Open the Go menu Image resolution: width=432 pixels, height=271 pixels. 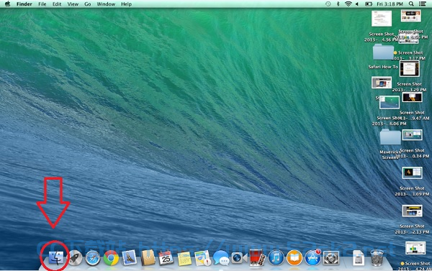click(x=88, y=4)
